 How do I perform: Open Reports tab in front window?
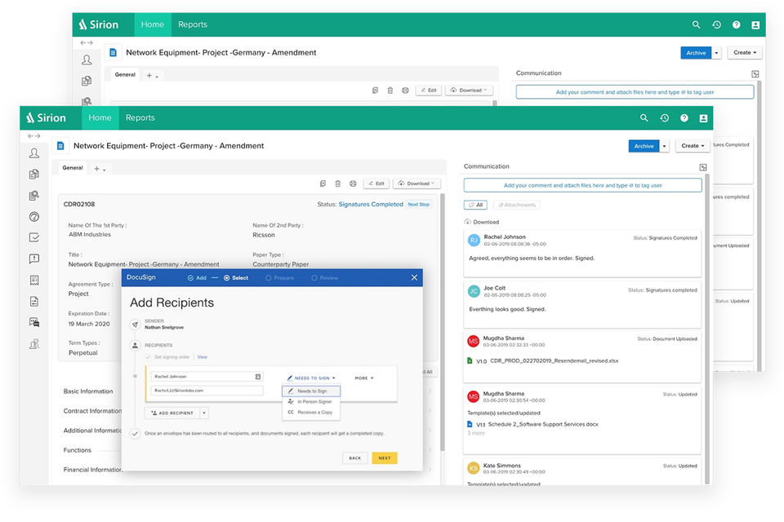[x=140, y=118]
